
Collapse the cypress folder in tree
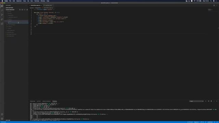[9, 12]
